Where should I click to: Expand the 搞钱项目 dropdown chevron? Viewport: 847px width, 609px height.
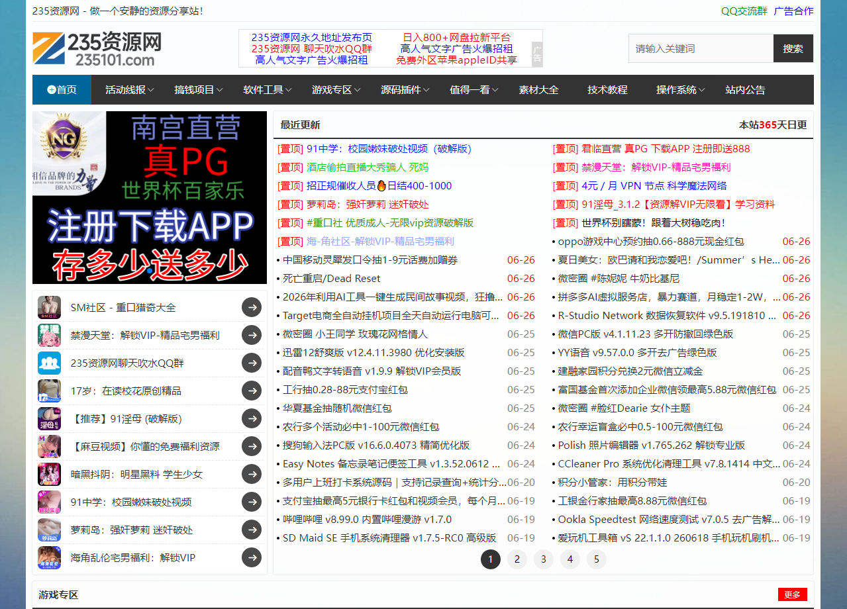point(219,90)
